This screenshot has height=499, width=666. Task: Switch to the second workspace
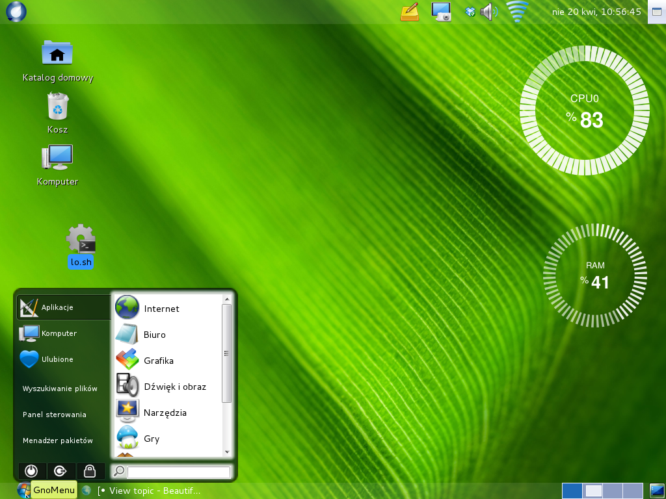593,491
